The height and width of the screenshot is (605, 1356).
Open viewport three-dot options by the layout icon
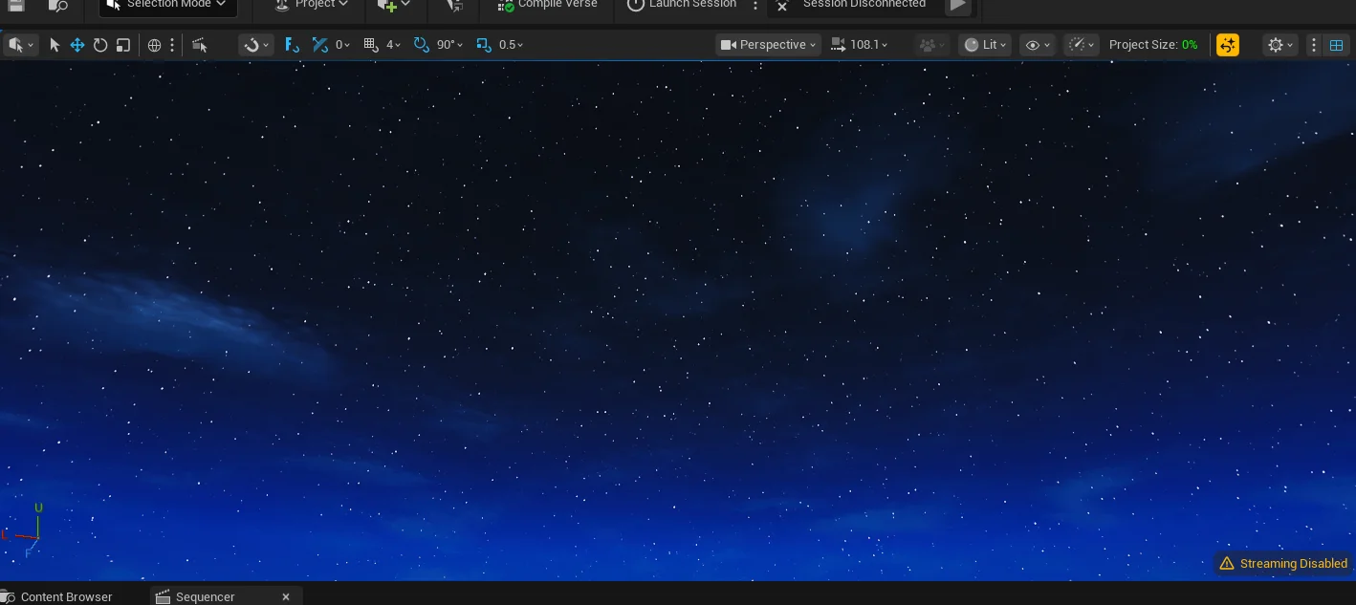click(x=1314, y=45)
